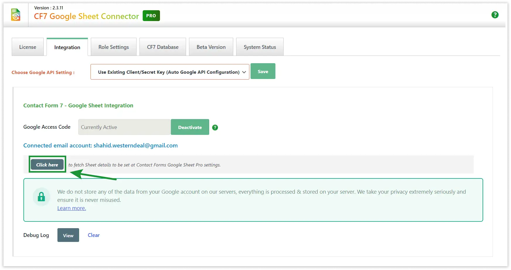This screenshot has width=511, height=270.
Task: Clear the debug log
Action: 93,235
